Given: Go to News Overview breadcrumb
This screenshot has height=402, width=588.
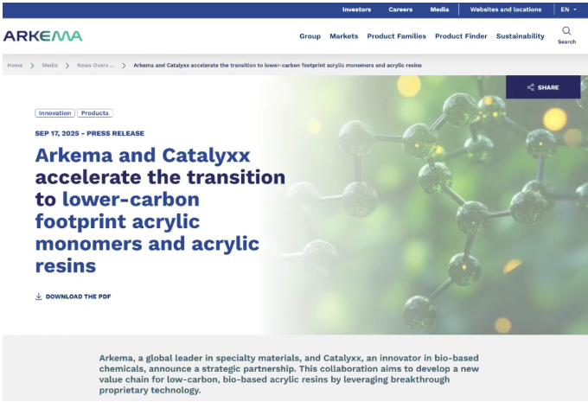Looking at the screenshot, I should tap(95, 65).
